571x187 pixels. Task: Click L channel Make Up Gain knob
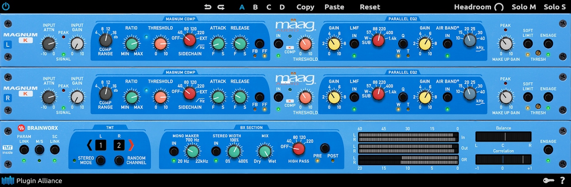point(506,44)
